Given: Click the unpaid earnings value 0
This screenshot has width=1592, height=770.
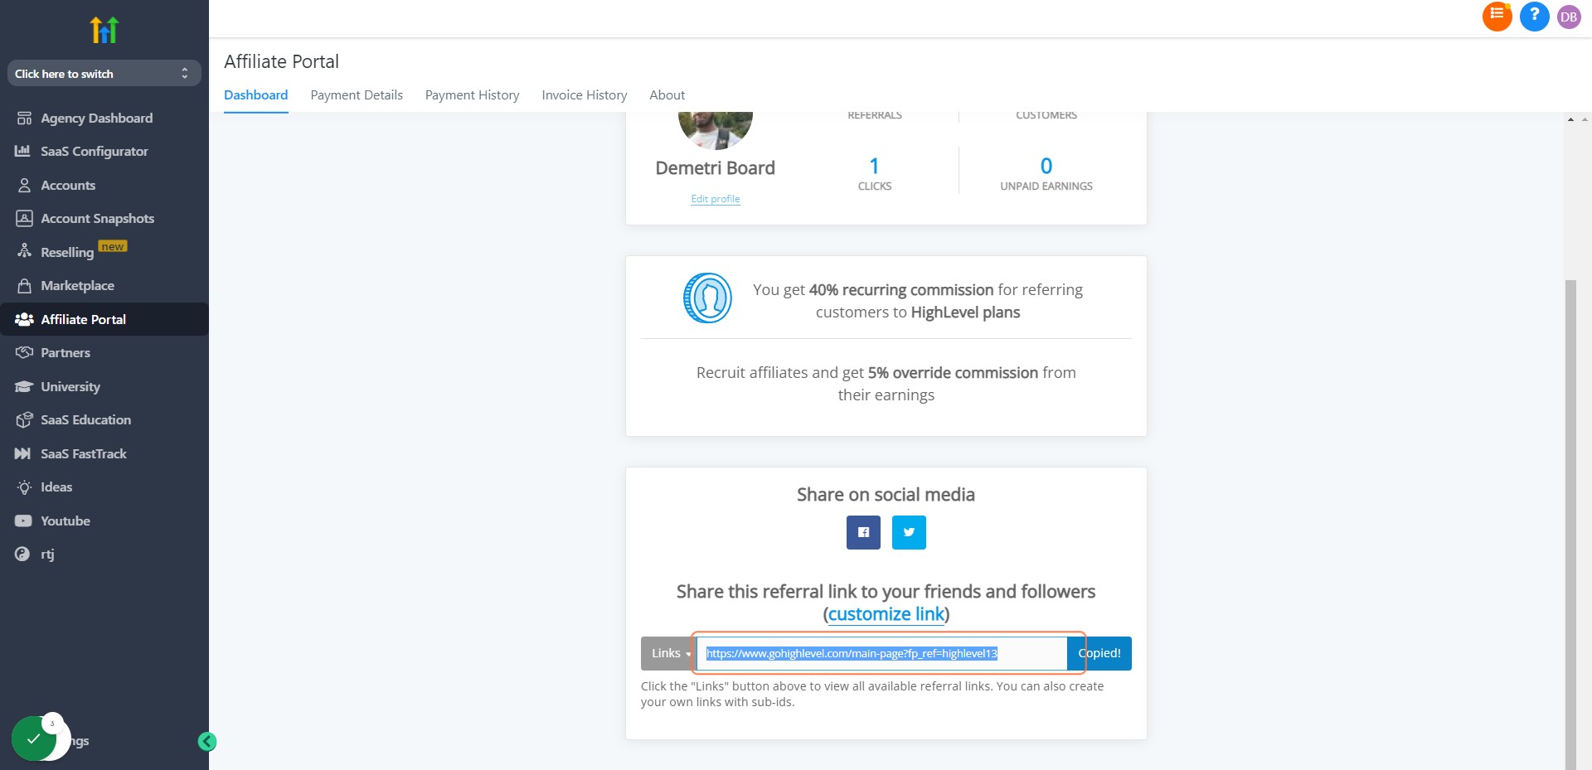Looking at the screenshot, I should (1046, 166).
